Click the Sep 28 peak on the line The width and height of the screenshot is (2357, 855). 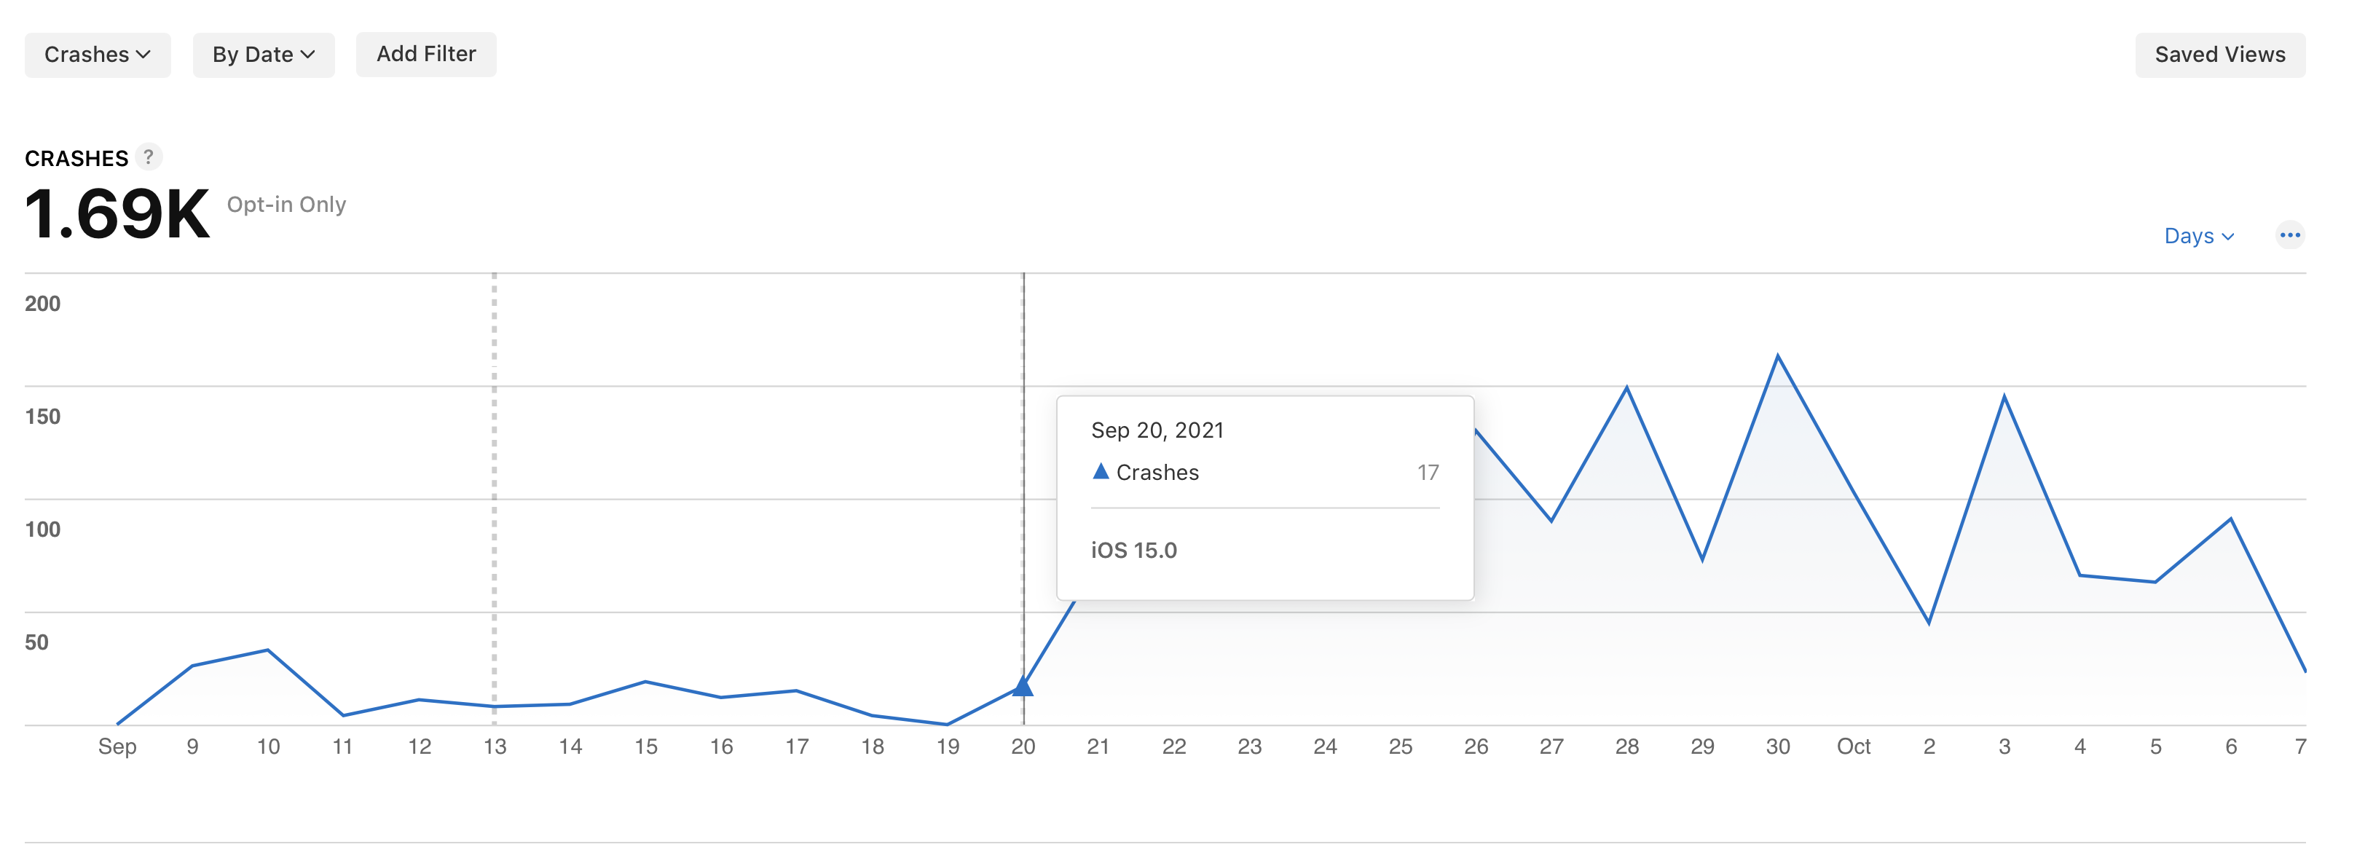(1627, 389)
